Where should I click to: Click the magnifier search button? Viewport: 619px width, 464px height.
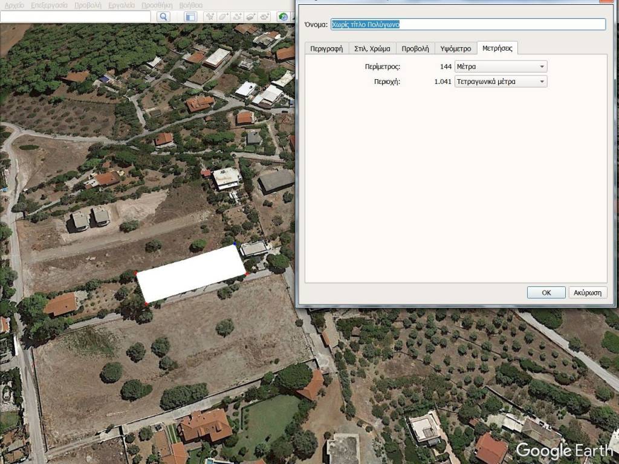pyautogui.click(x=163, y=17)
